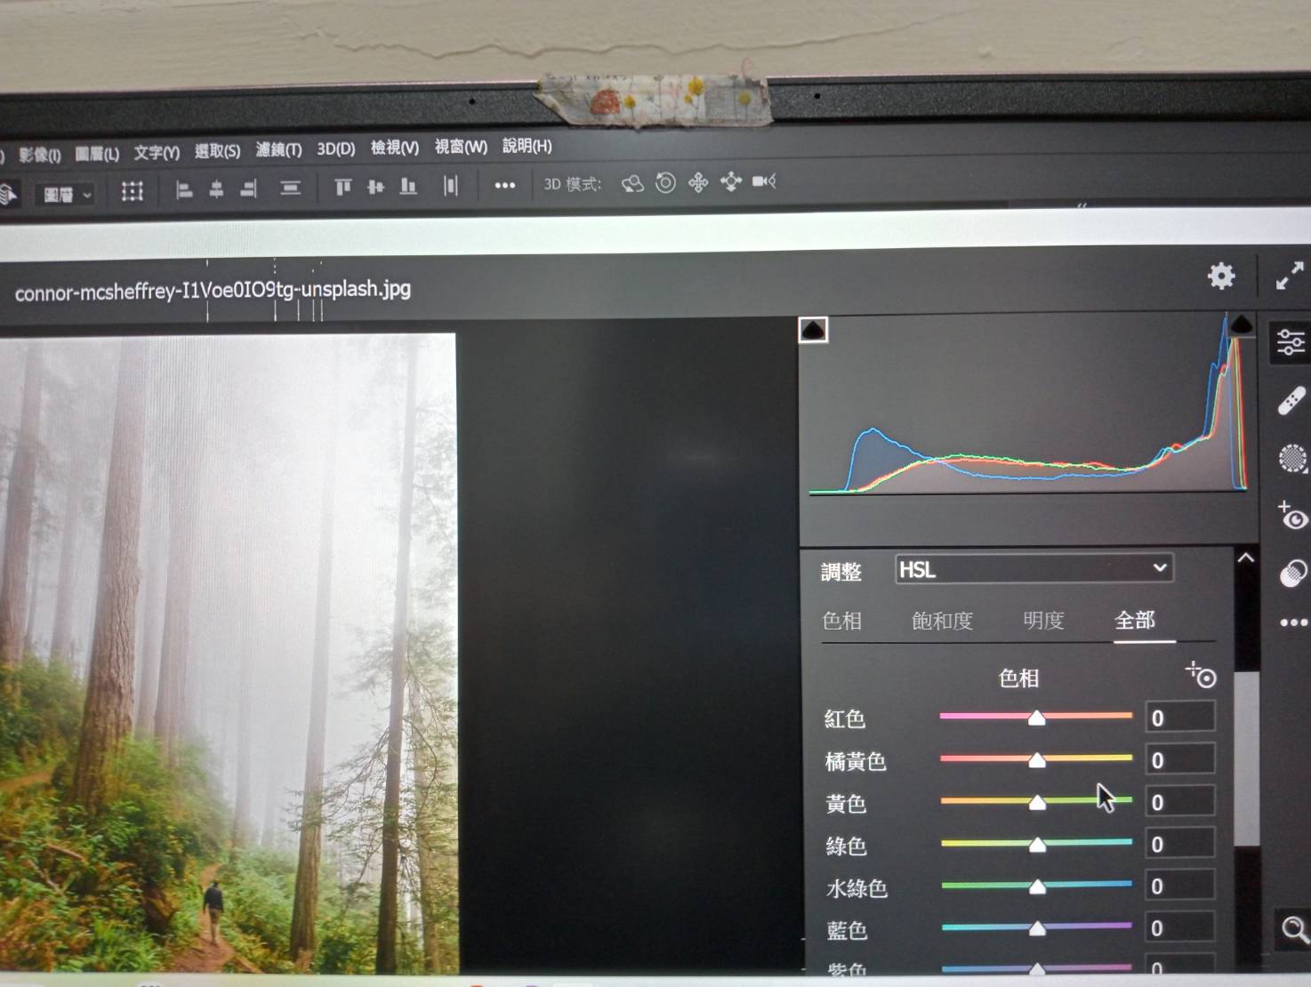
Task: Select the zoom magnifier tool
Action: (1294, 930)
